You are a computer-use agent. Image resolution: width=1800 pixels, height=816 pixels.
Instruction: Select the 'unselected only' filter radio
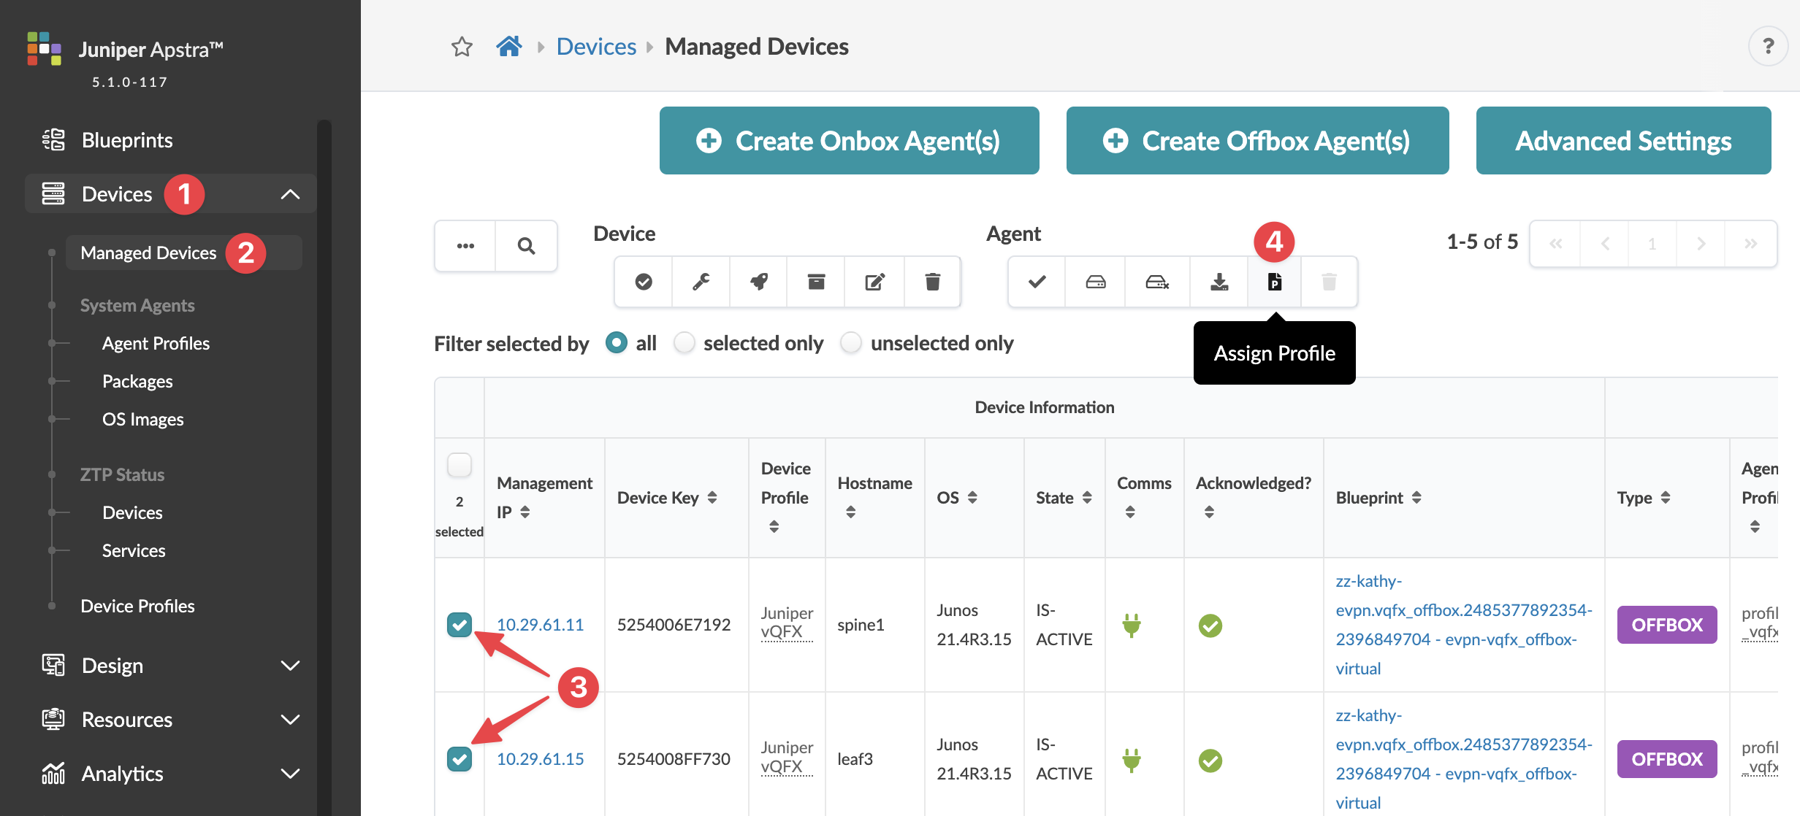pos(851,343)
